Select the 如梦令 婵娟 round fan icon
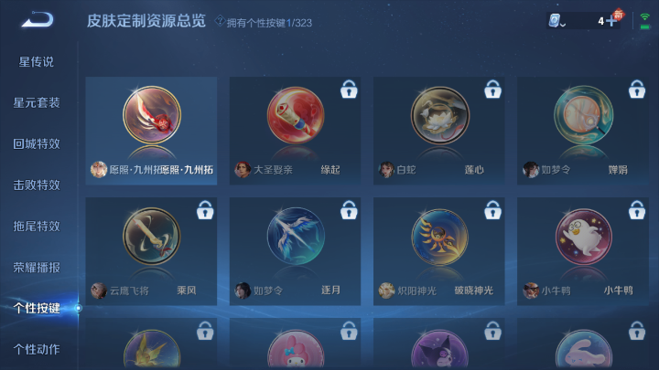 [583, 115]
